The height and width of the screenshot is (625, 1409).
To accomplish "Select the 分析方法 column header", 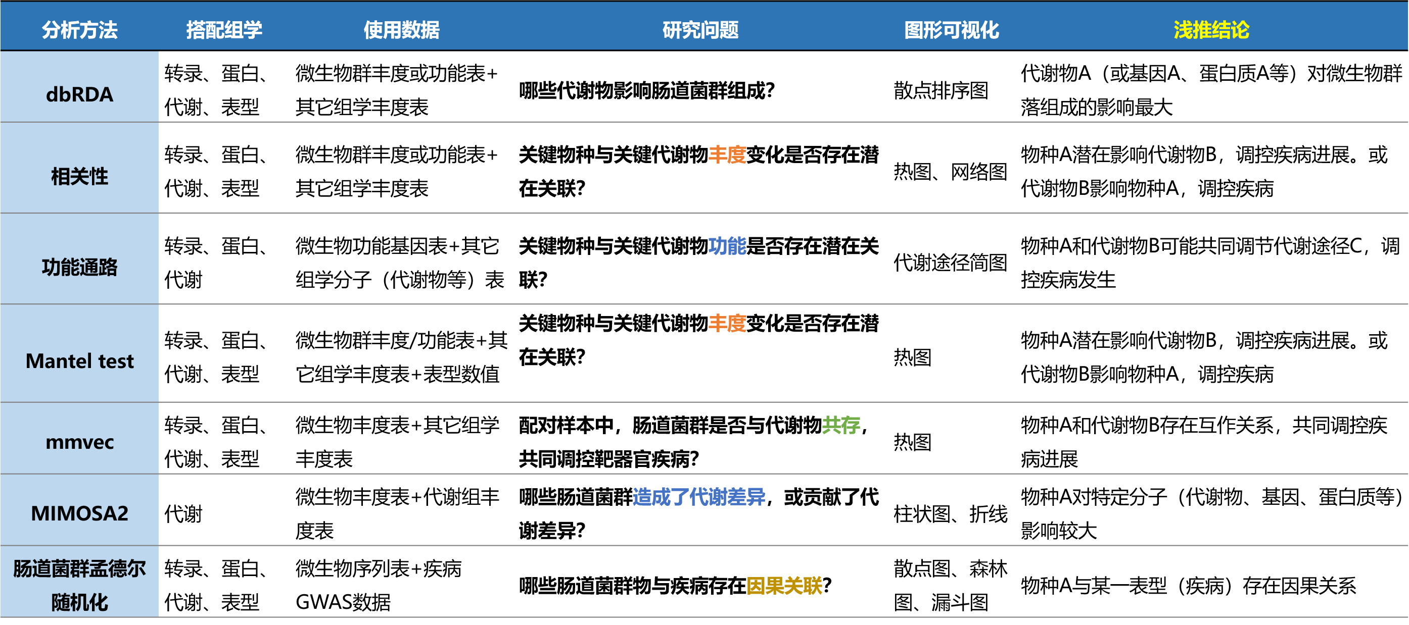I will pyautogui.click(x=80, y=31).
